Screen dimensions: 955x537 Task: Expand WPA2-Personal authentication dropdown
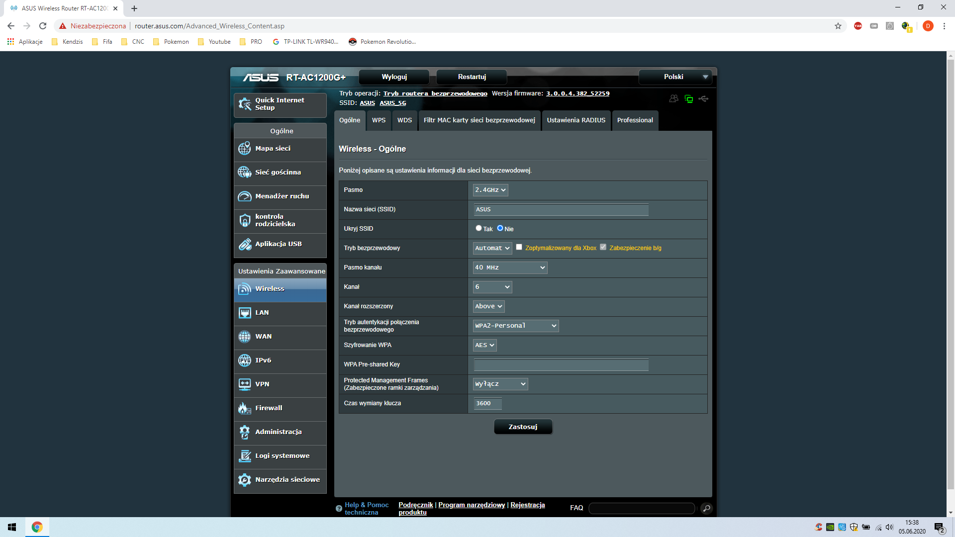[515, 326]
